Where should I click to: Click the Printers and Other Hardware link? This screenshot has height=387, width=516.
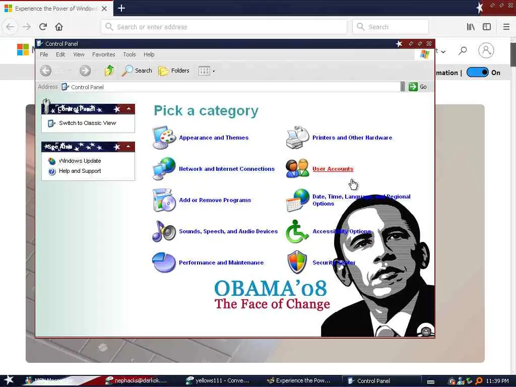click(352, 138)
